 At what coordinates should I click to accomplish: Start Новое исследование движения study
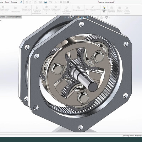[x=66, y=10]
